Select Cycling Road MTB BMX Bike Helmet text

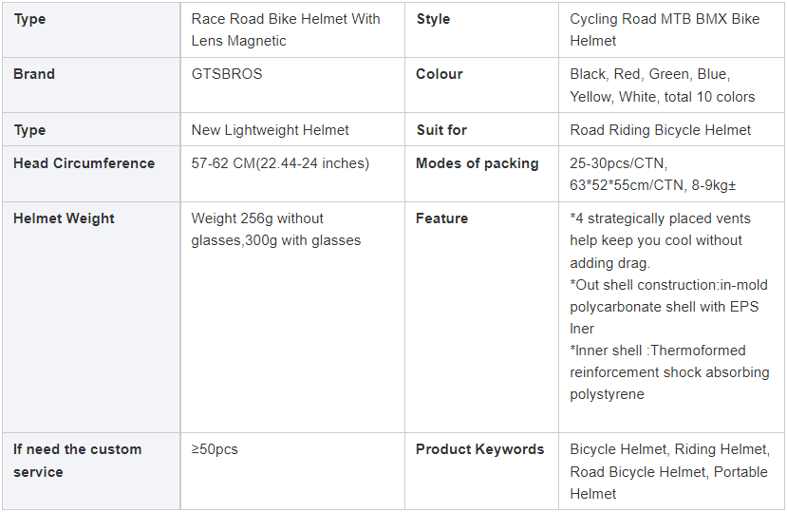[665, 29]
